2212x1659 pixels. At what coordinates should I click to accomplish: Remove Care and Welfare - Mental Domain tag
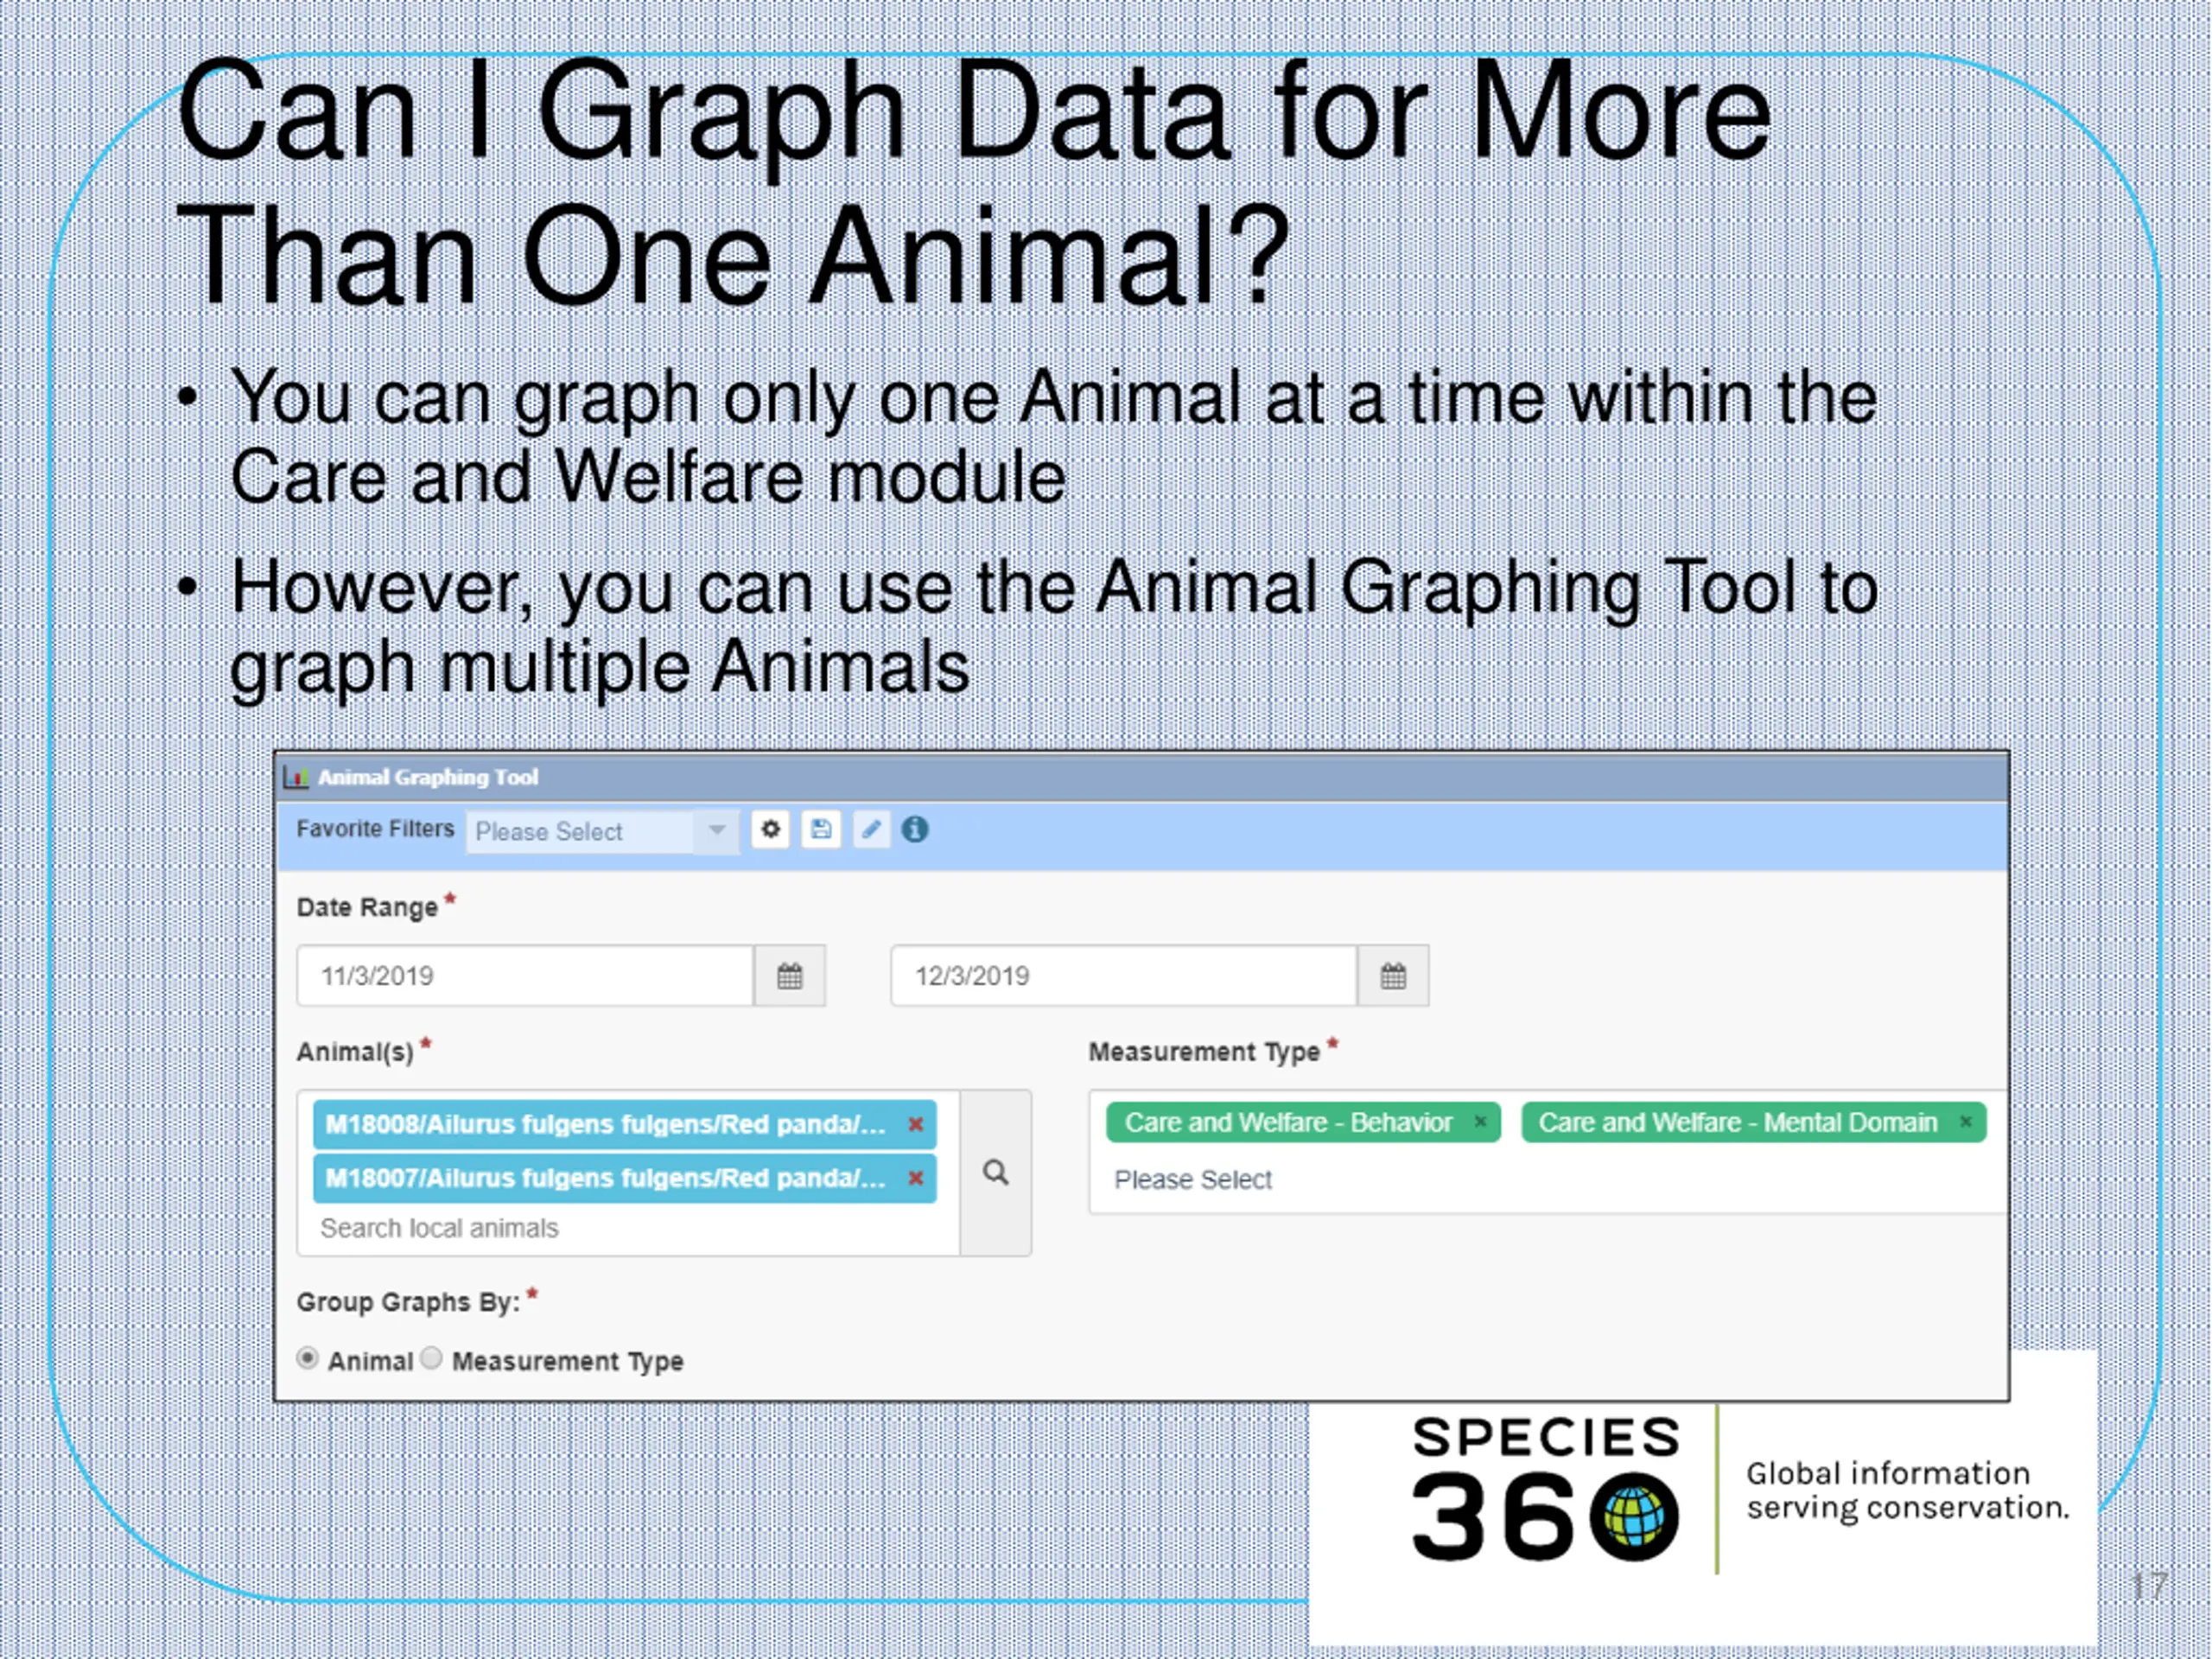pos(1966,1123)
